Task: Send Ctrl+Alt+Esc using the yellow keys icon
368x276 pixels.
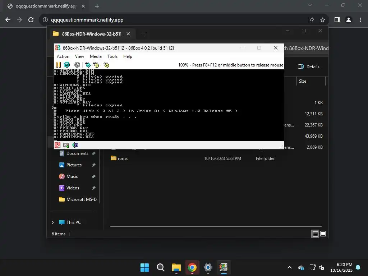Action: coord(96,65)
